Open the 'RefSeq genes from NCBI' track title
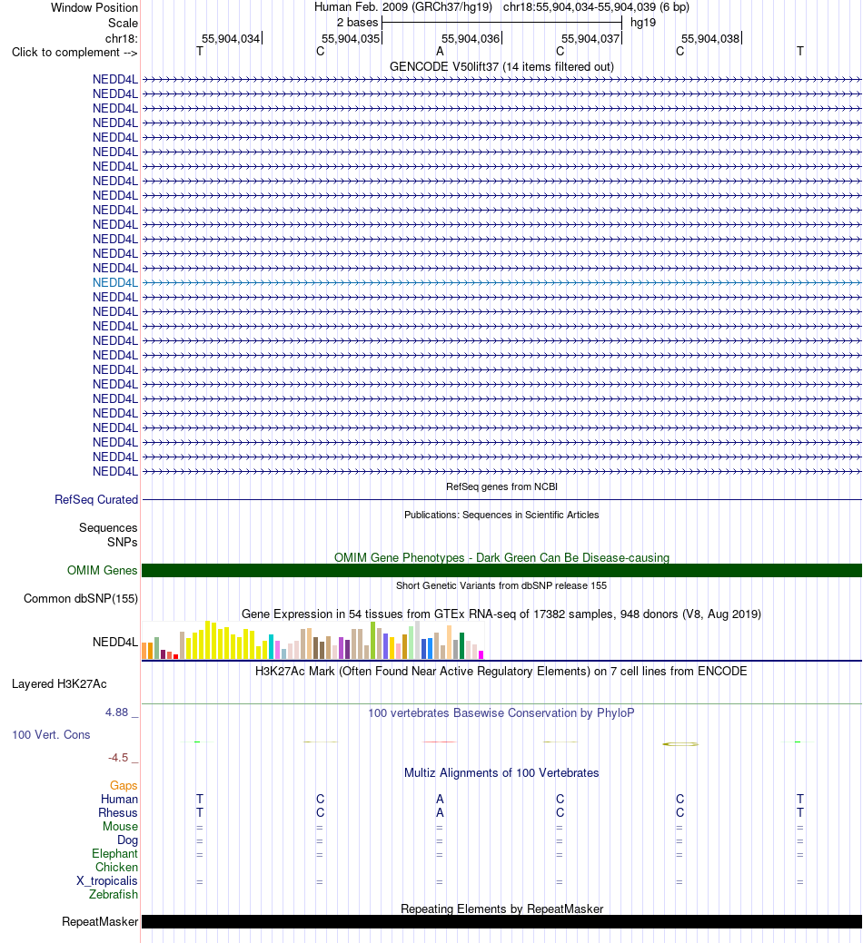 pos(501,486)
